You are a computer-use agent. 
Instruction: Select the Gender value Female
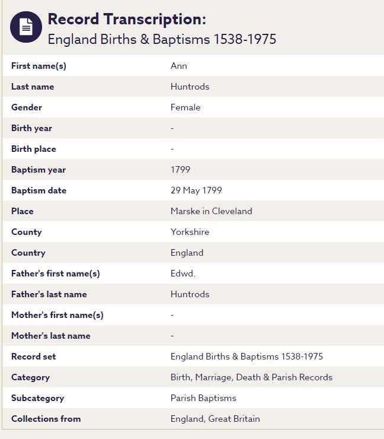[x=185, y=107]
